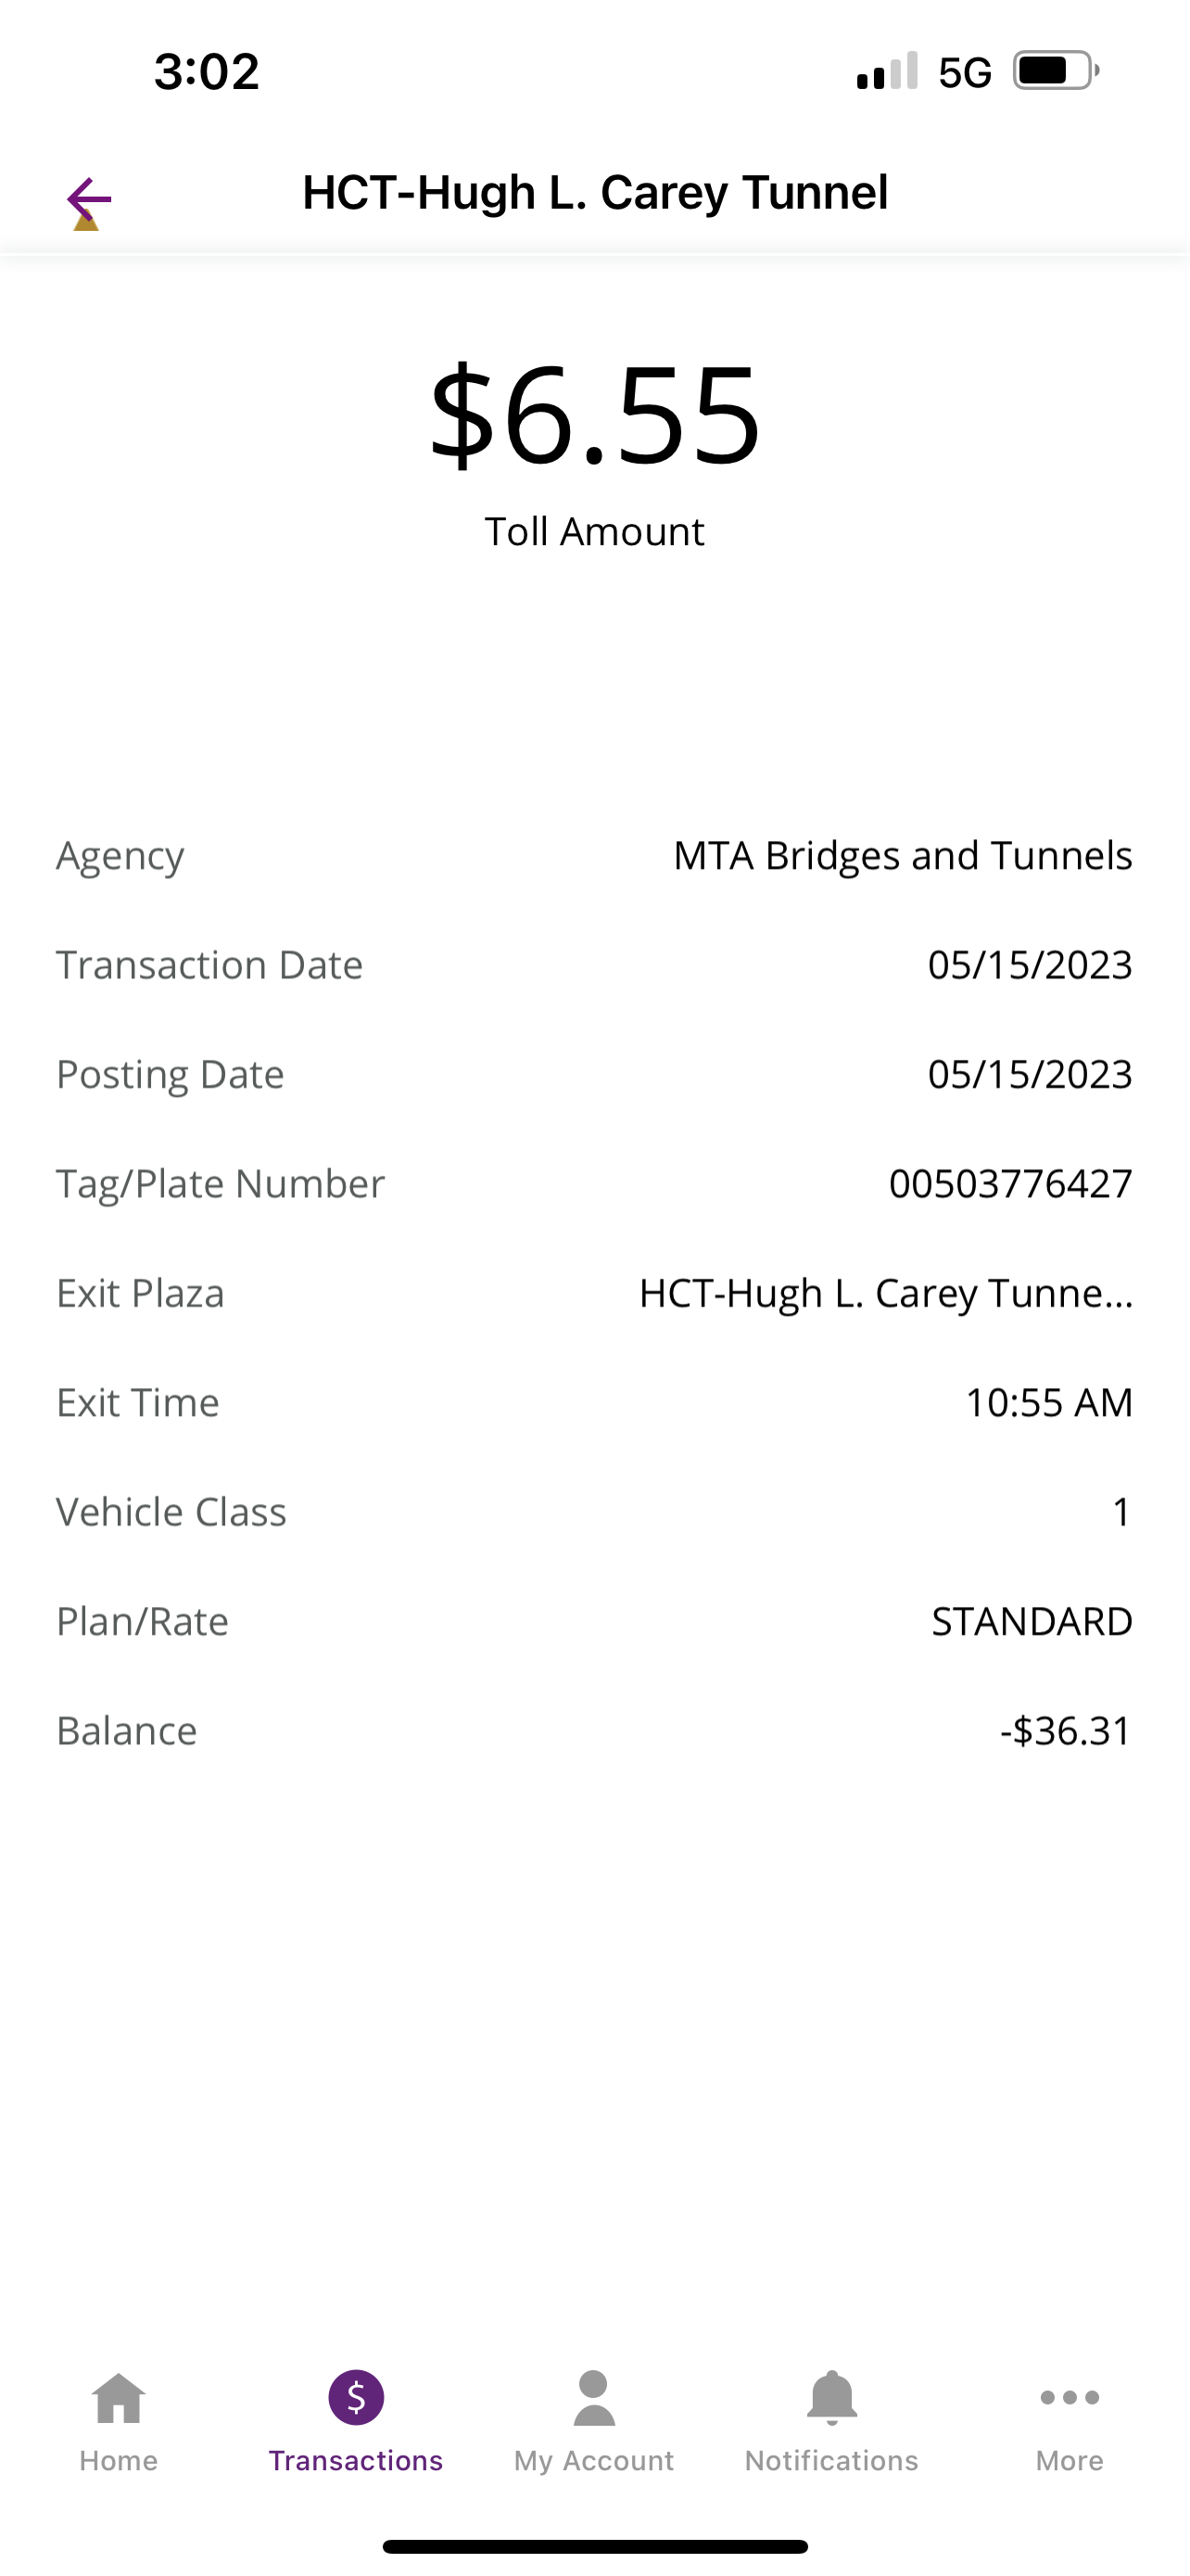Viewport: 1190px width, 2576px height.
Task: Select the Tag/Plate Number 00503776427
Action: click(1011, 1184)
